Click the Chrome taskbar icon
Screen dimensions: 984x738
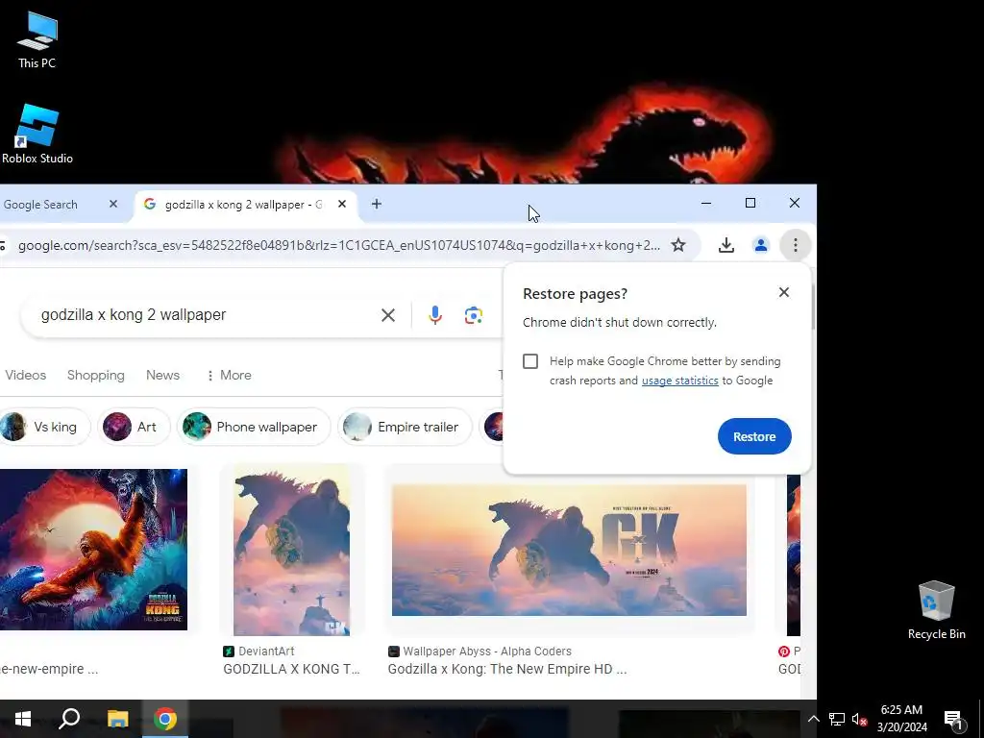coord(165,719)
